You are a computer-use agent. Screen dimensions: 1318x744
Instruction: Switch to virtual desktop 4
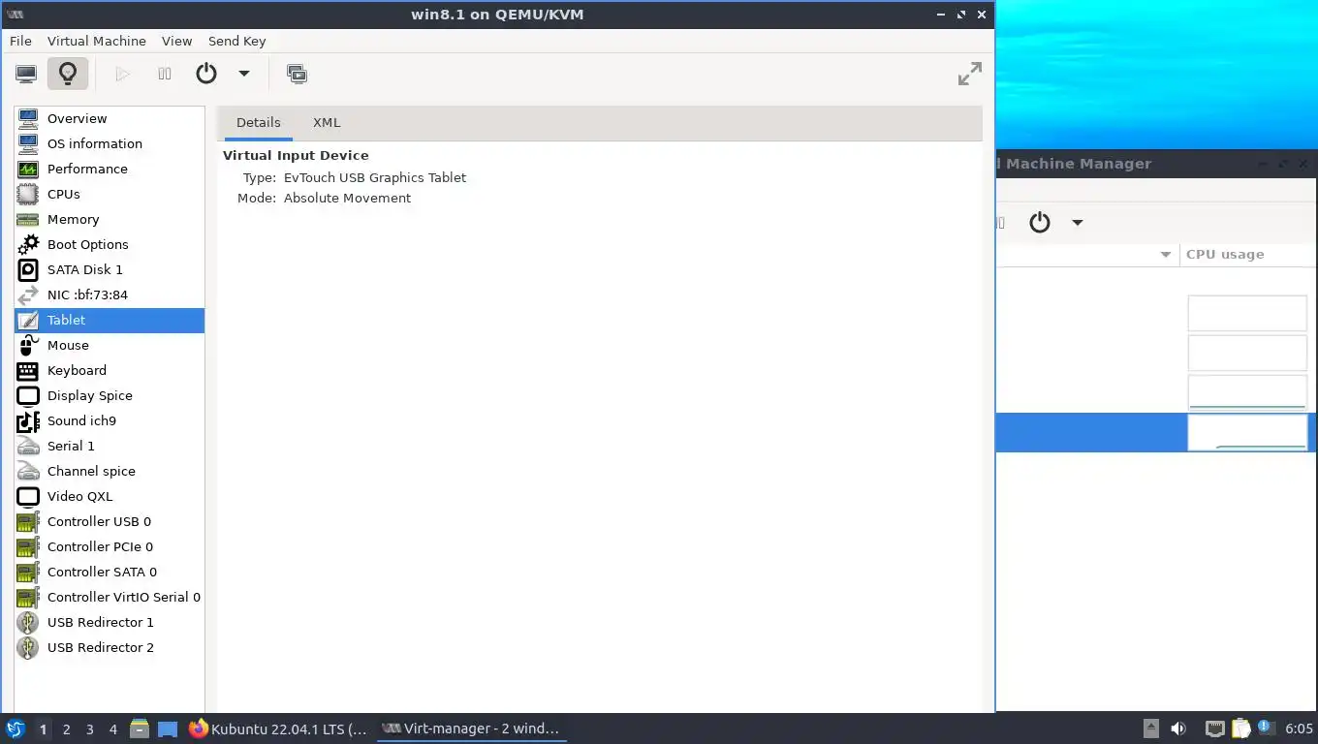112,729
